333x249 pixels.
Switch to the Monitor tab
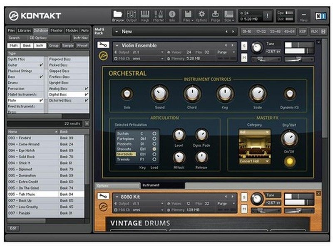tap(57, 30)
